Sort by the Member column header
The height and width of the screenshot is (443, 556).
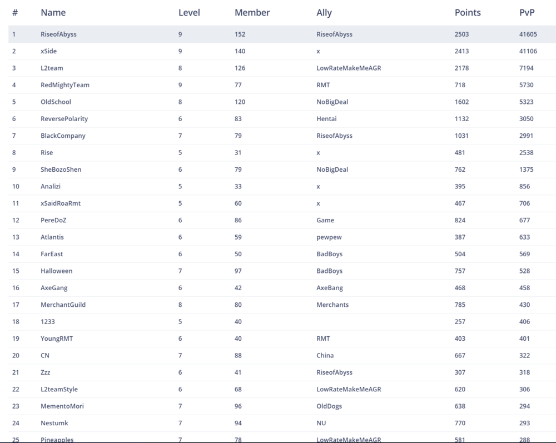[x=252, y=12]
